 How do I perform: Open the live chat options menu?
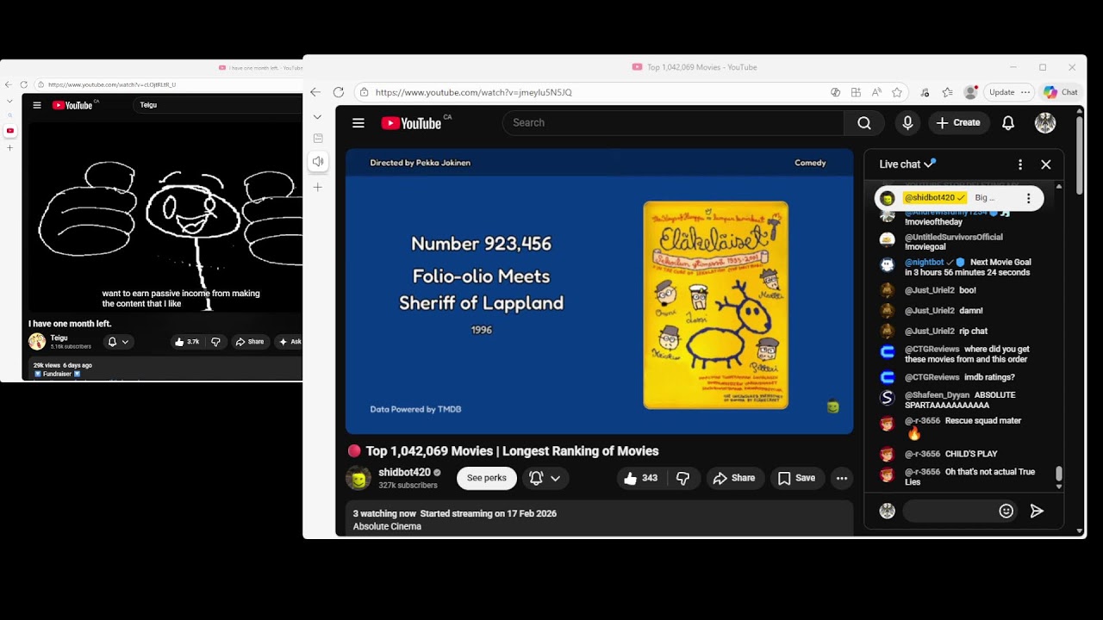point(1020,164)
